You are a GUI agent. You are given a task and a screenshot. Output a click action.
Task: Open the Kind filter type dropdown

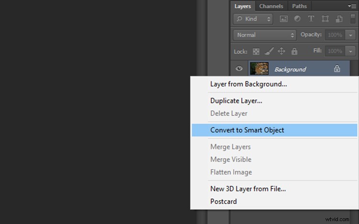coord(253,19)
